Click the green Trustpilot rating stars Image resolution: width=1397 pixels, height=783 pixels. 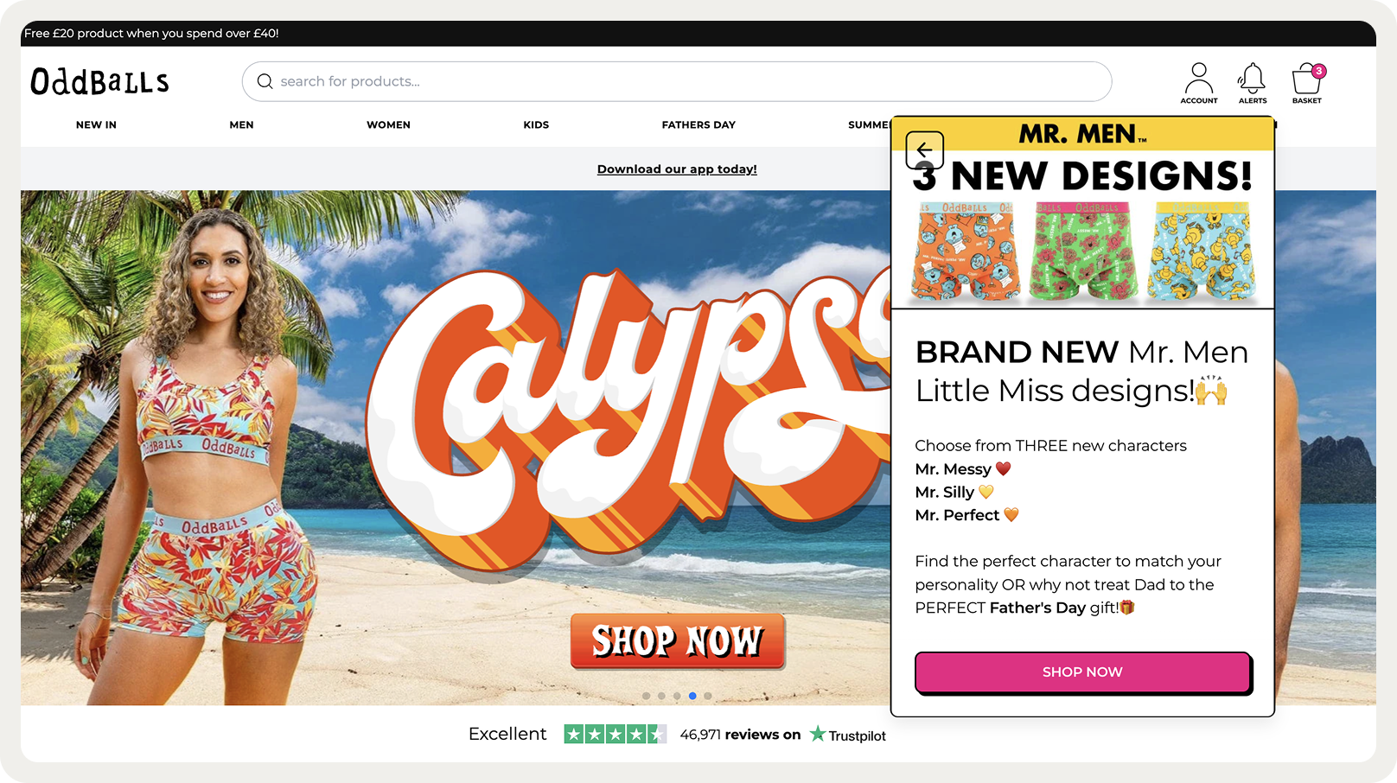(615, 735)
